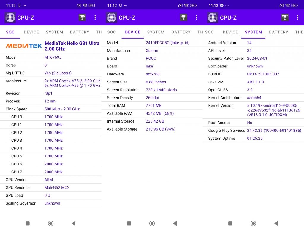Click the Mali-G52 MC2 GPU renderer value
The height and width of the screenshot is (230, 304).
tap(57, 188)
